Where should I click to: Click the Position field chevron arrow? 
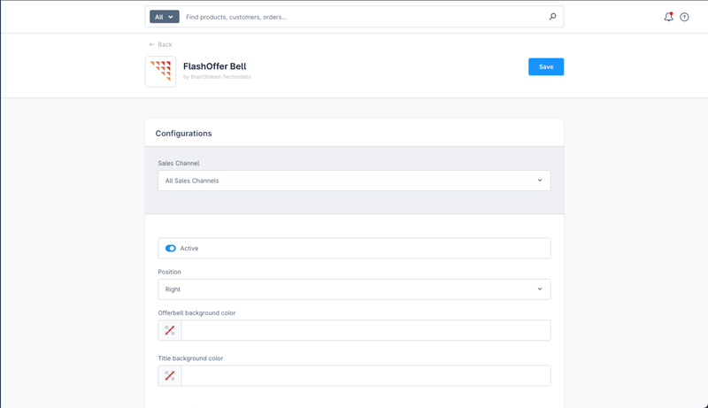(540, 289)
